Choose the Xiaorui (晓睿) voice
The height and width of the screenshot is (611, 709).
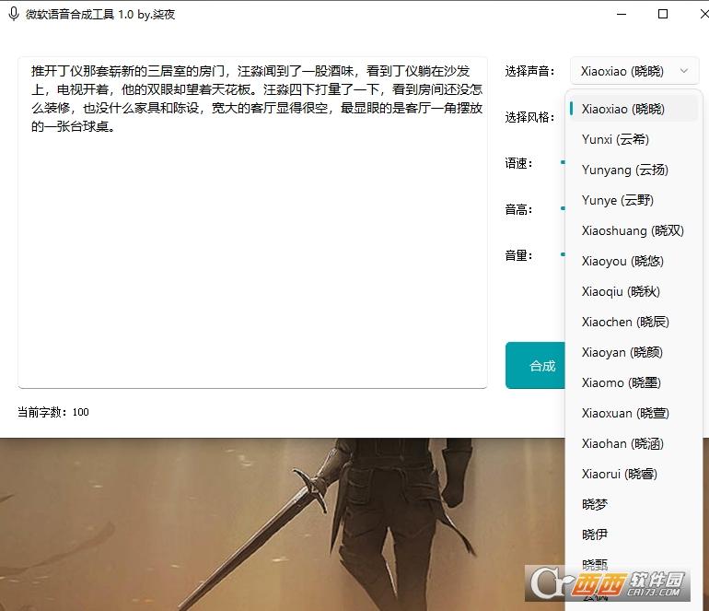point(633,474)
